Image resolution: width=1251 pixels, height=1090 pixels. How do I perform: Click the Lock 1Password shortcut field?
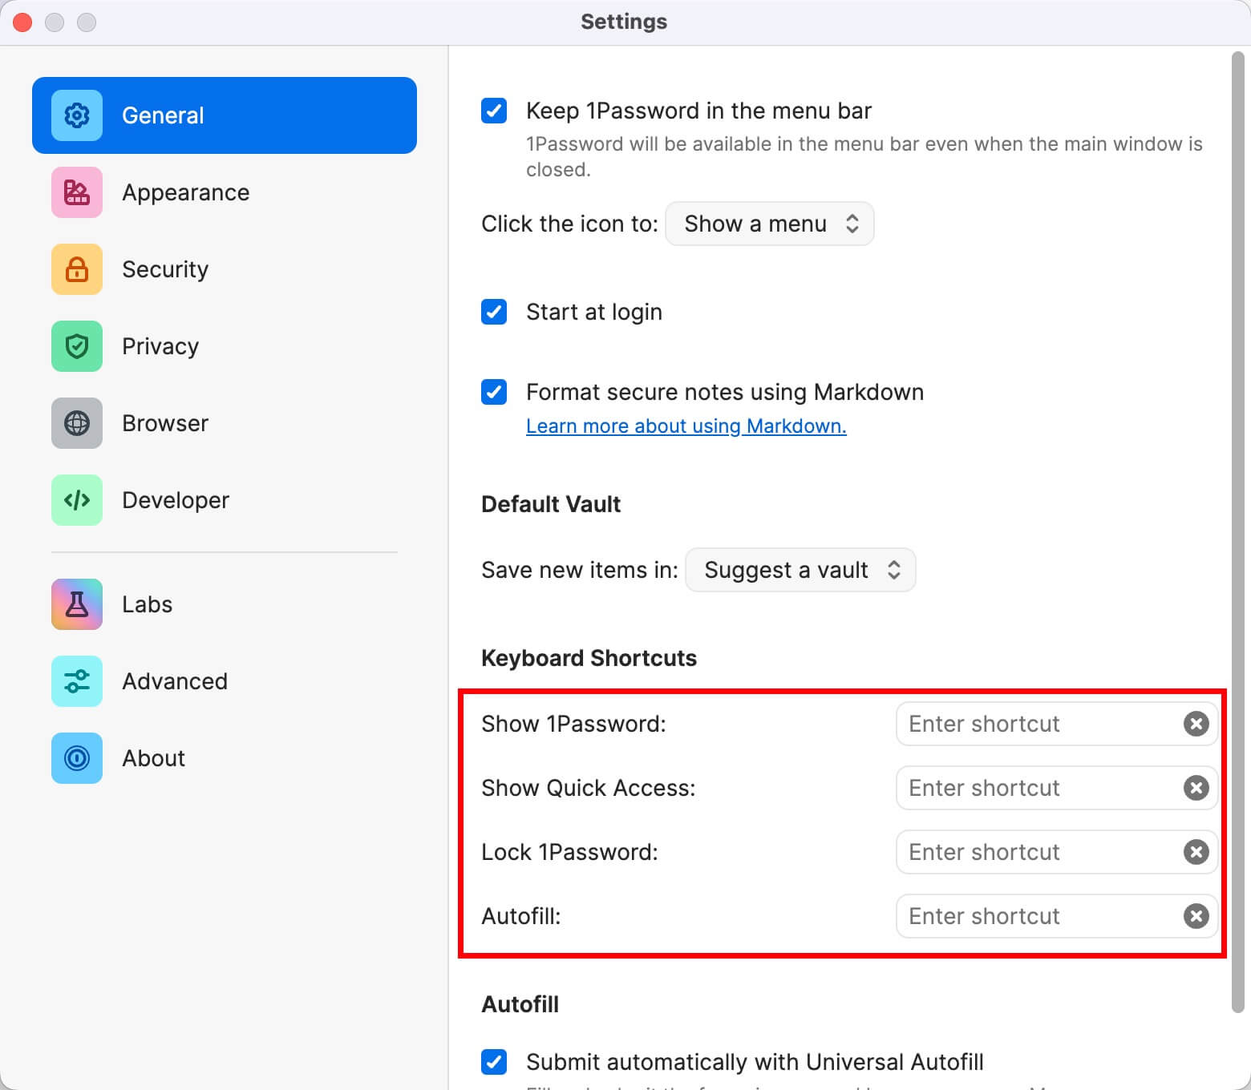click(1057, 852)
